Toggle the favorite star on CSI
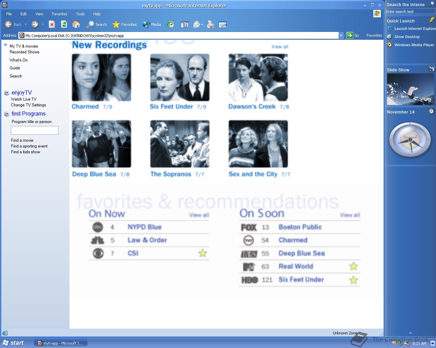 click(203, 253)
